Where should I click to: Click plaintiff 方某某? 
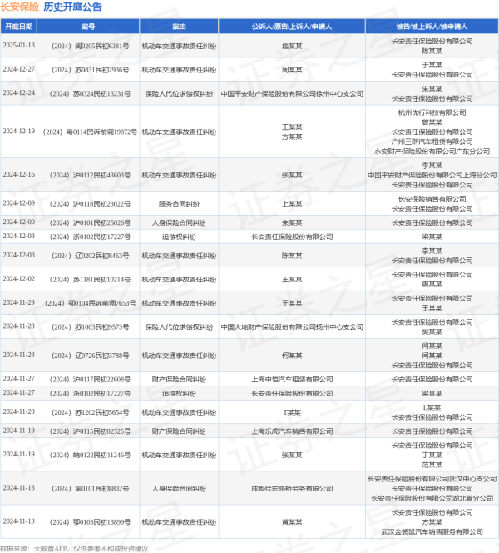coord(292,137)
